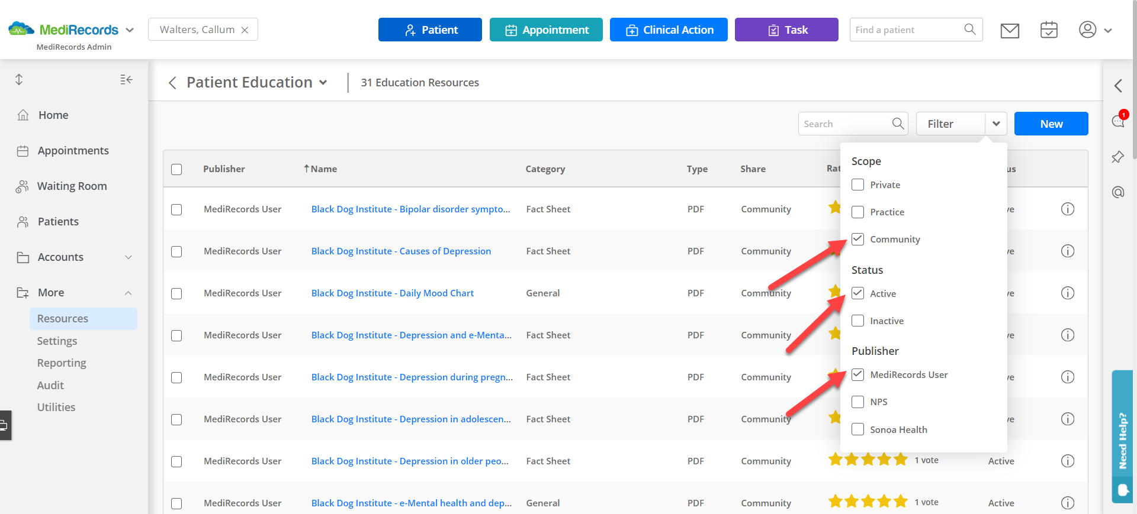Go back with the Patient Education arrow
Viewport: 1137px width, 514px height.
click(x=172, y=83)
